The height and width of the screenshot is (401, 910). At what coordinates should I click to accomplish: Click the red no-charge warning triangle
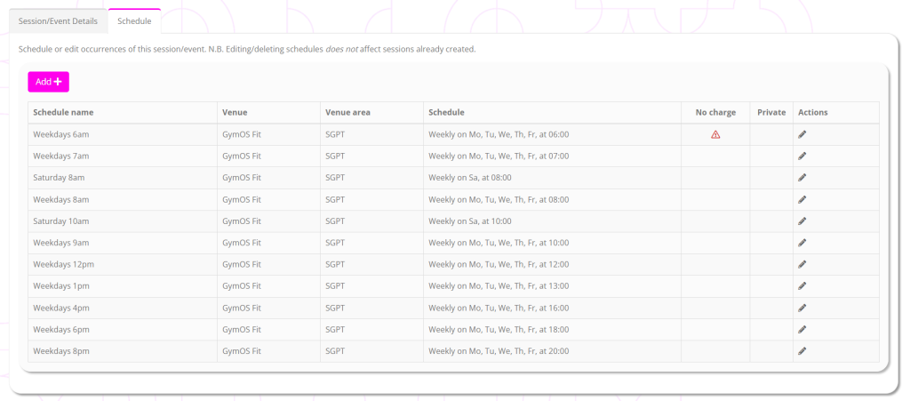tap(715, 135)
